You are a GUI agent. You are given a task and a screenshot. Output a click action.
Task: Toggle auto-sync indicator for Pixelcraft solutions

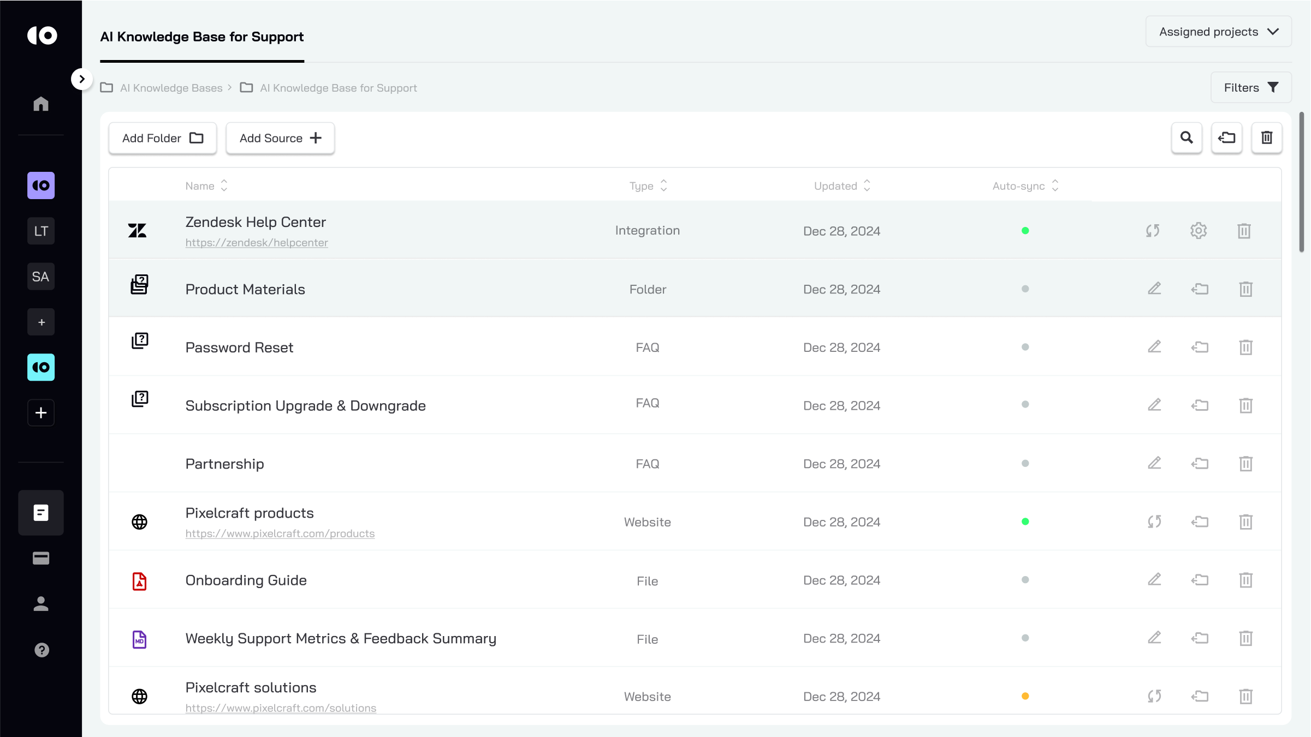point(1025,696)
